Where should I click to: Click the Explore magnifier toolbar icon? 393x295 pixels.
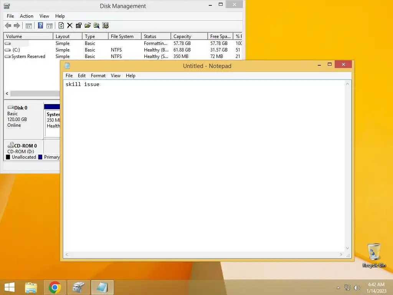[96, 25]
